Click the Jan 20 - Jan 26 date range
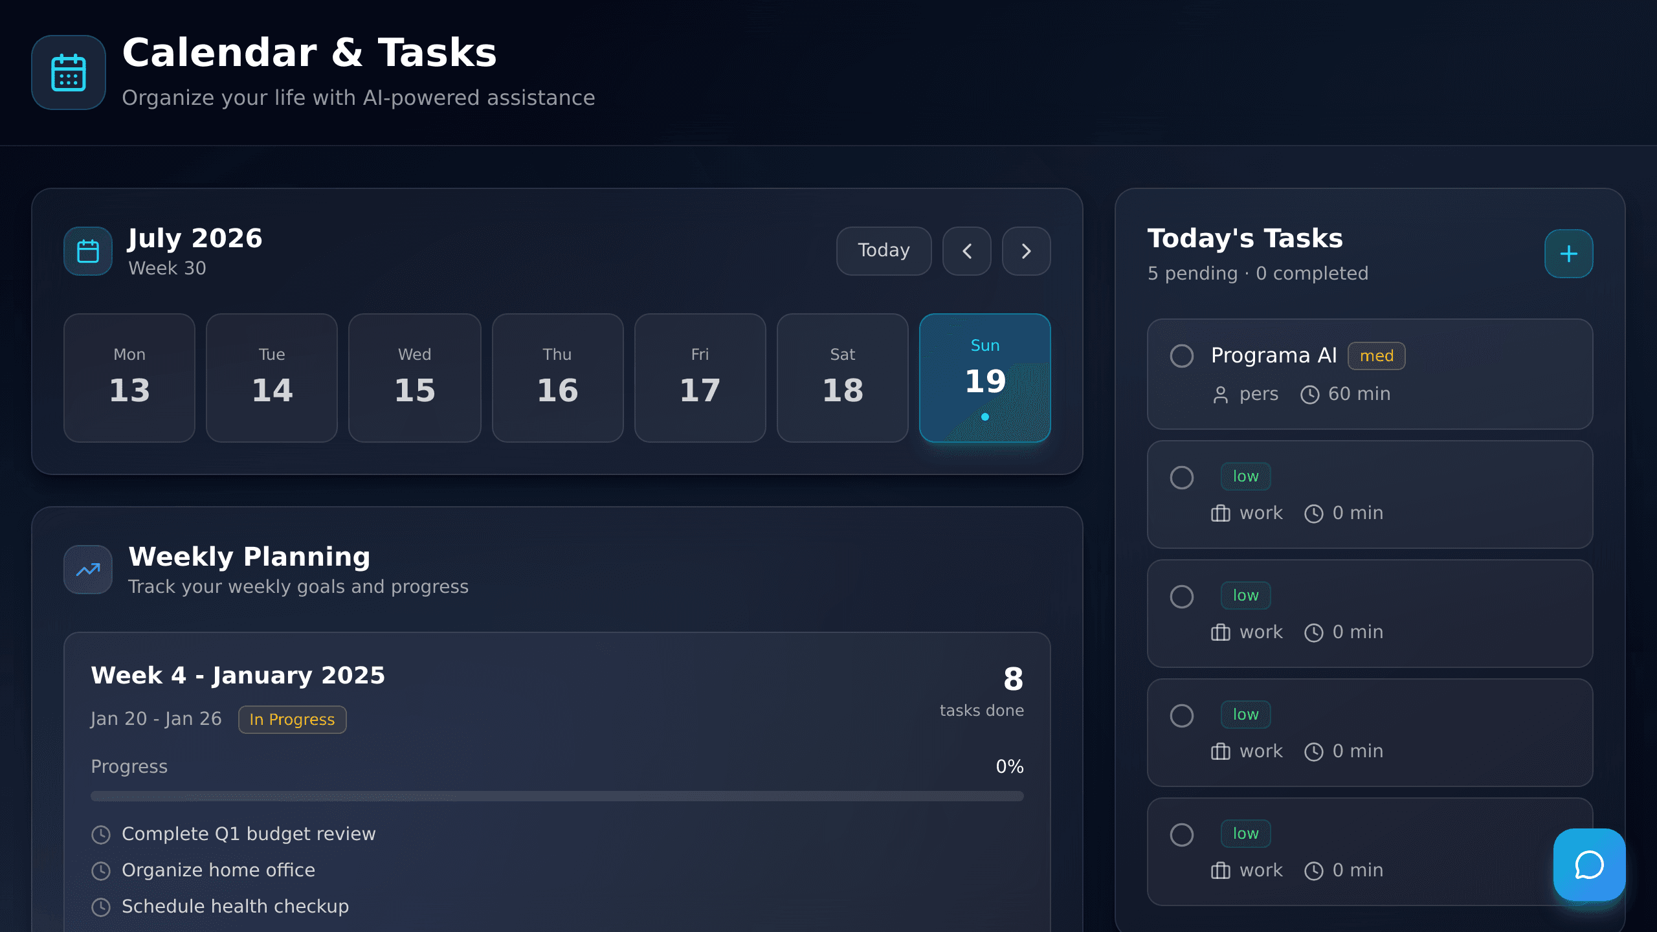The height and width of the screenshot is (932, 1657). coord(157,719)
